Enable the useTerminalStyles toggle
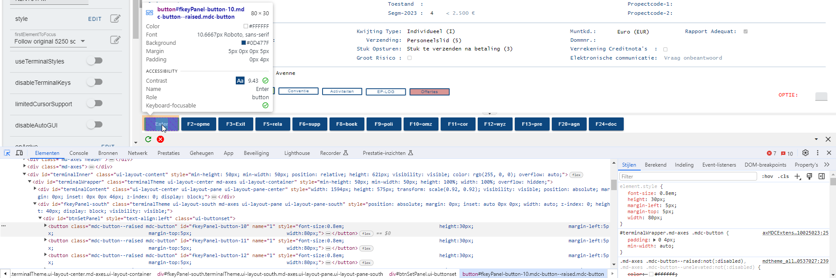The width and height of the screenshot is (836, 278). coord(95,61)
